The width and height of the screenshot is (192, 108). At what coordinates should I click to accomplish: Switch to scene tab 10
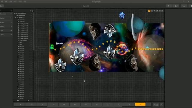point(64,104)
